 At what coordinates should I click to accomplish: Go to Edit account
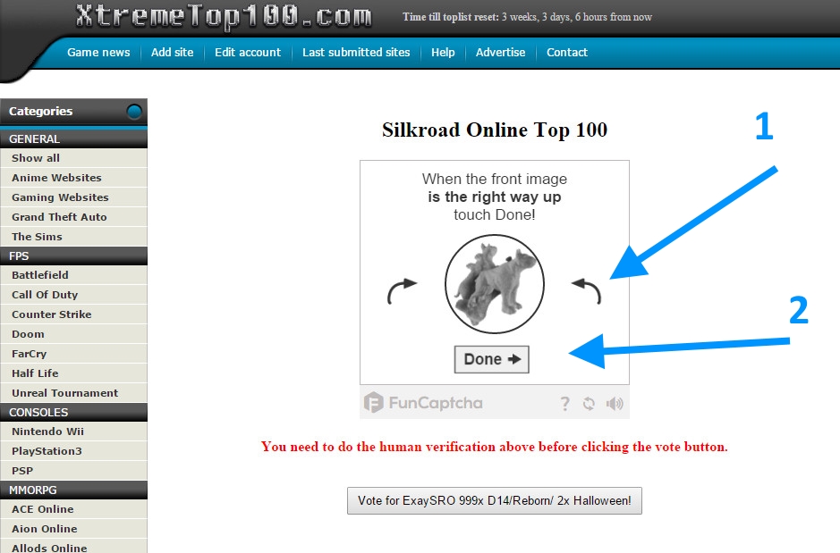tap(248, 53)
